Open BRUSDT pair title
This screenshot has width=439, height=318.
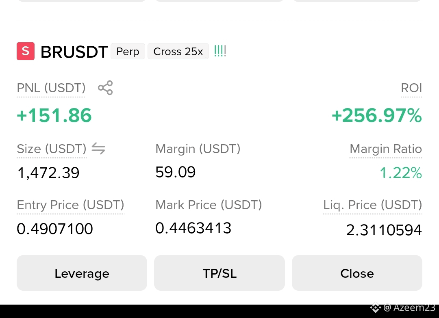point(74,52)
